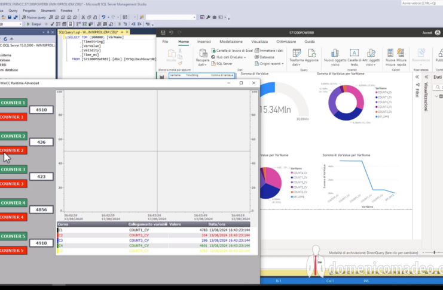Image resolution: width=443 pixels, height=290 pixels.
Task: Open the Finestra menu in SSMS
Action: pyautogui.click(x=66, y=10)
